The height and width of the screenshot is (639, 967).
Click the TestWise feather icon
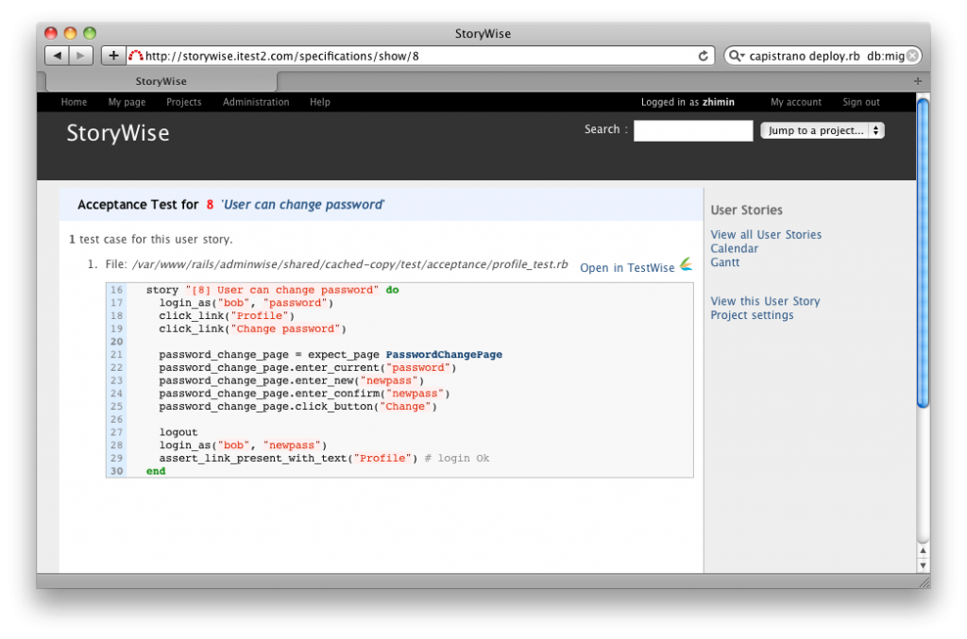coord(686,264)
